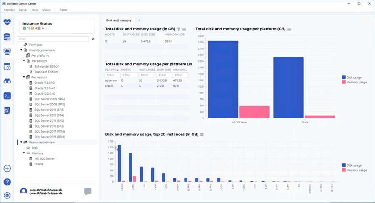Image resolution: width=375 pixels, height=203 pixels.
Task: Open the database settings sidebar icon
Action: coord(7,37)
